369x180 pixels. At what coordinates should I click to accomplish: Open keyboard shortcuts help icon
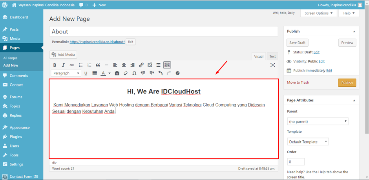pyautogui.click(x=178, y=73)
